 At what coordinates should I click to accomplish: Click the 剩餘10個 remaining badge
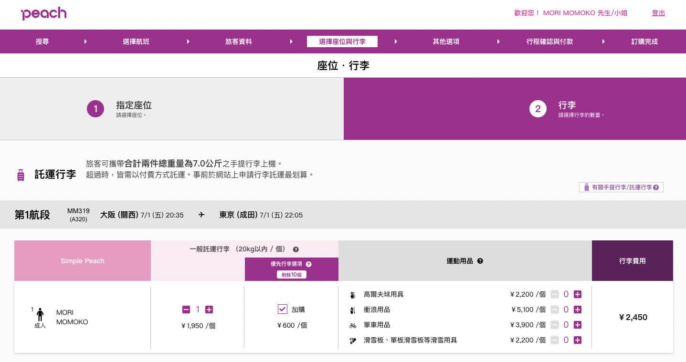point(292,275)
